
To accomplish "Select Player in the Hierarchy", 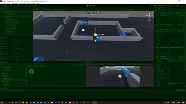I will click(10, 16).
